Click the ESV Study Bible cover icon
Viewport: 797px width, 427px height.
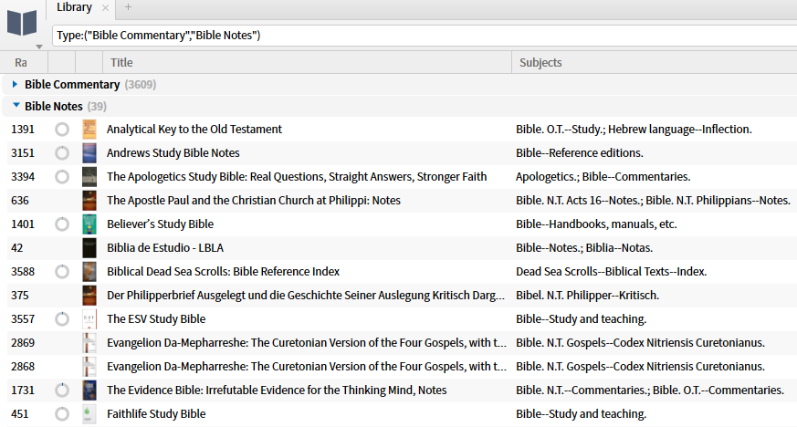pyautogui.click(x=89, y=319)
